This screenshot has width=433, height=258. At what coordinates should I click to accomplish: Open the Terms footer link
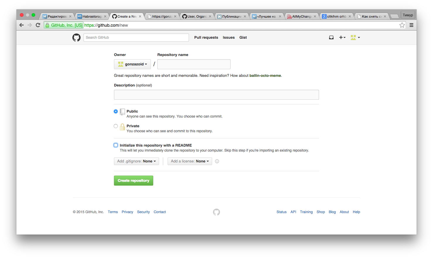point(113,212)
